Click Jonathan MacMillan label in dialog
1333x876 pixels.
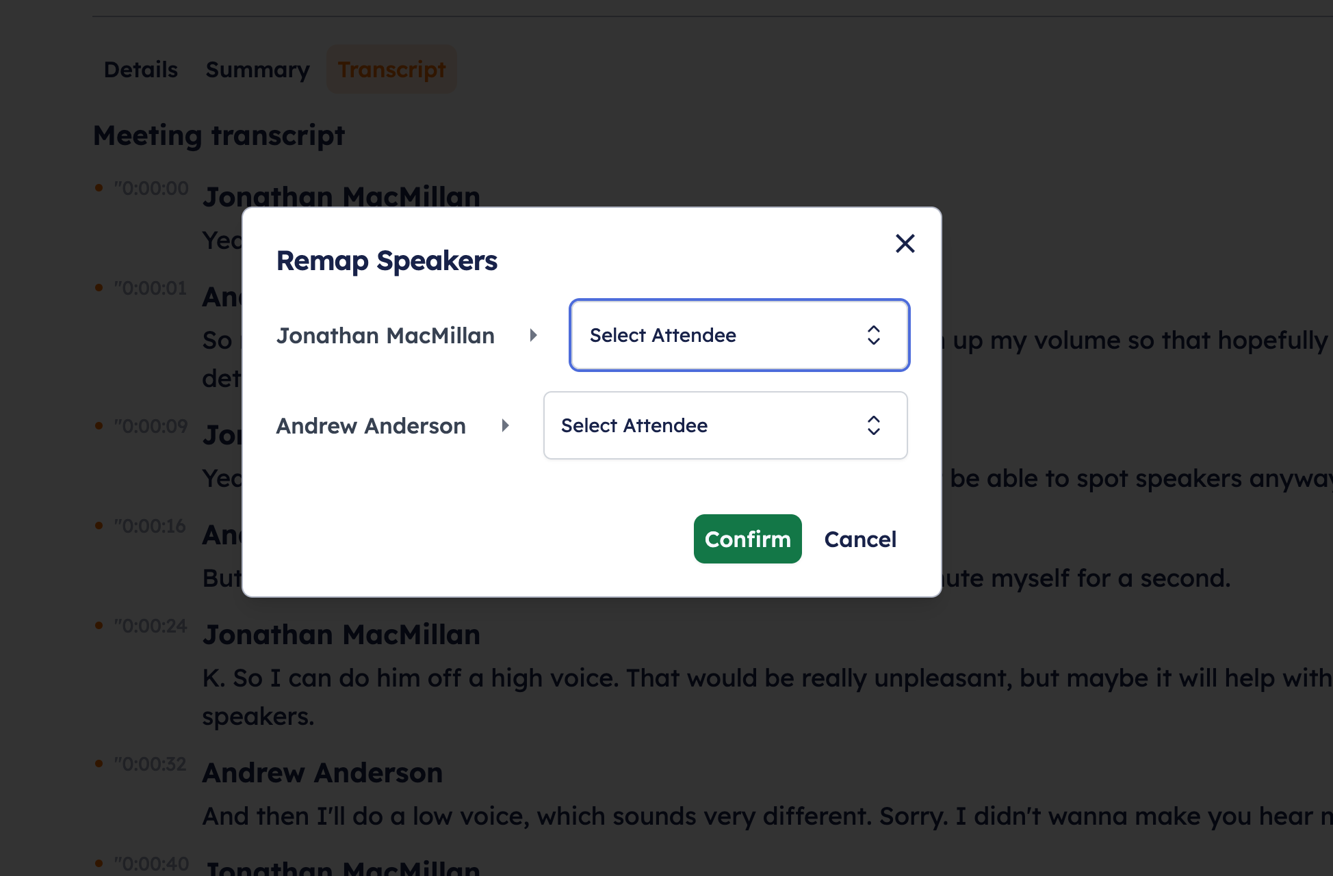[x=385, y=336]
